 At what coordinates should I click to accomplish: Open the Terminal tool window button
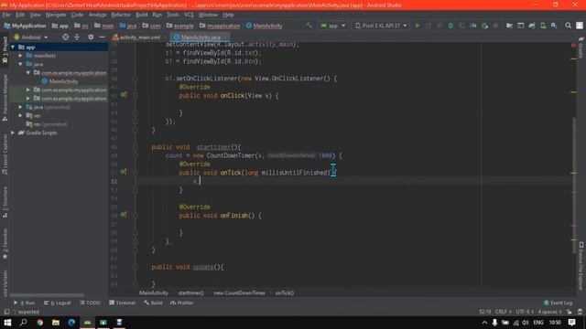point(122,302)
